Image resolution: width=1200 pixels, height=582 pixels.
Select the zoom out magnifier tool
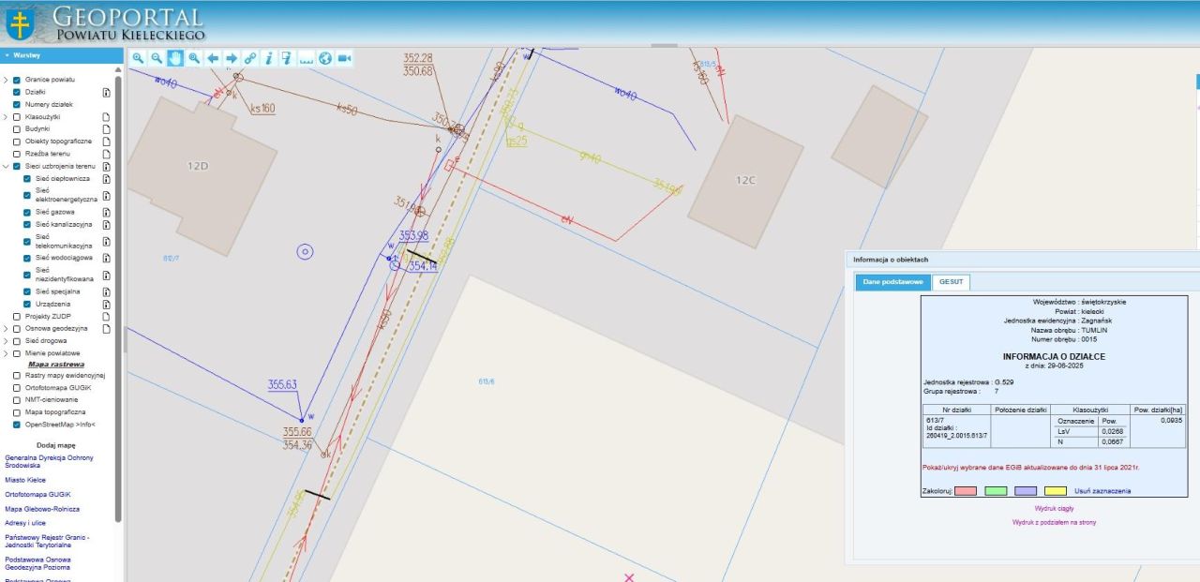[157, 58]
